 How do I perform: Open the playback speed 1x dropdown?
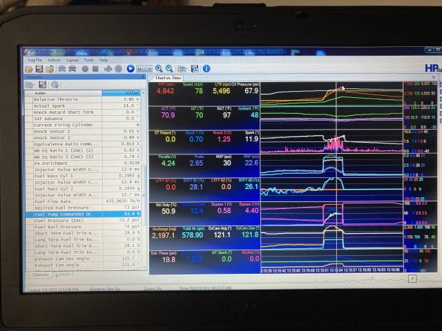pos(144,69)
